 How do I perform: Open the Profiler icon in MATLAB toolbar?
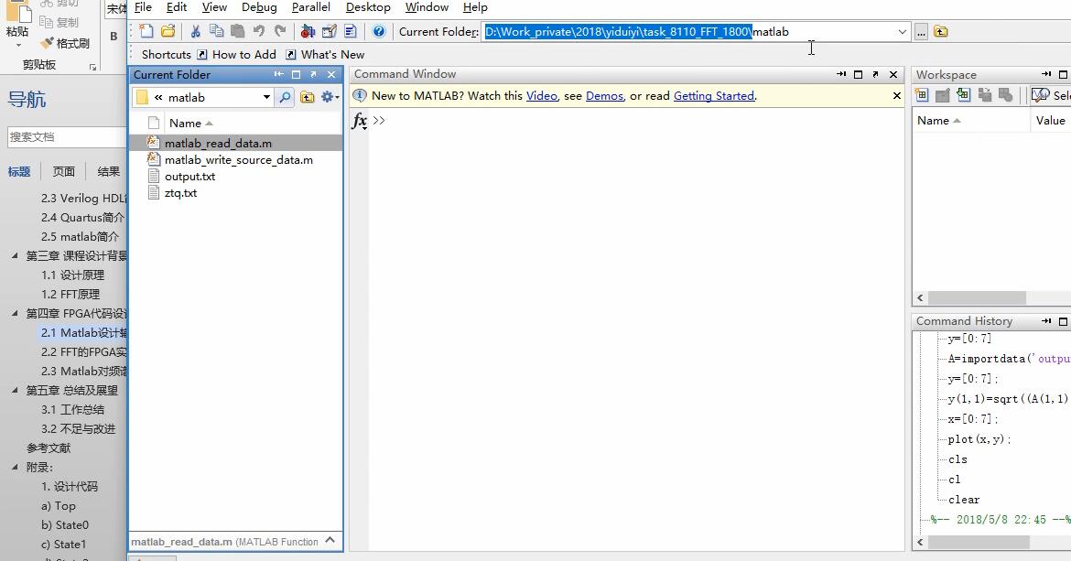pos(351,31)
